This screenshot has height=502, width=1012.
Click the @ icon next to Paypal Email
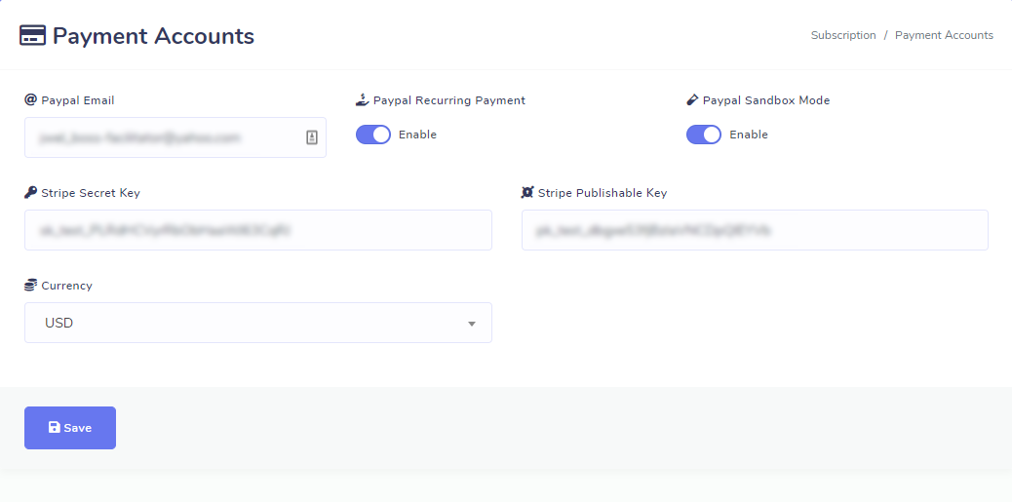pos(30,99)
